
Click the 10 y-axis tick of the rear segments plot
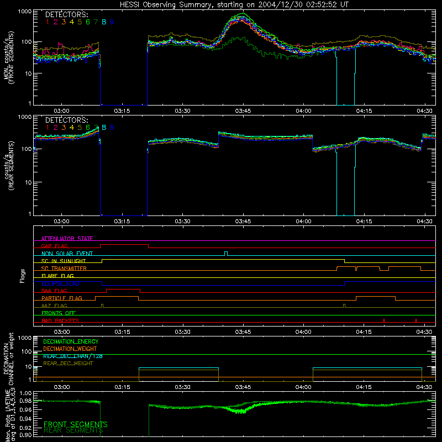[28, 182]
